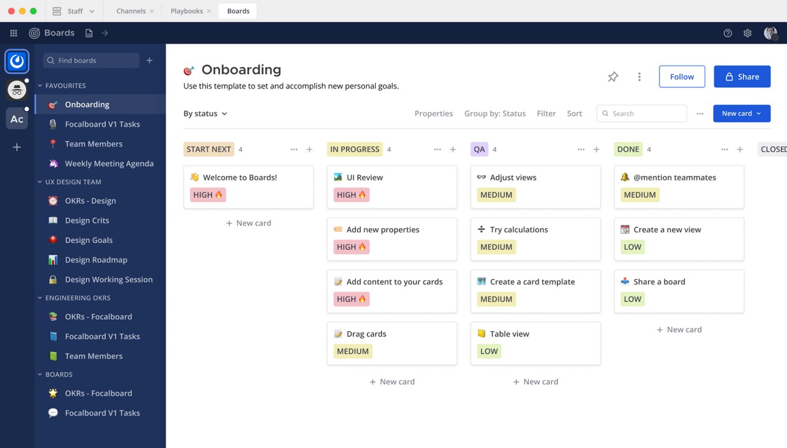Screen dimensions: 787x448
Task: Add card via plus in QA column header
Action: click(x=596, y=149)
